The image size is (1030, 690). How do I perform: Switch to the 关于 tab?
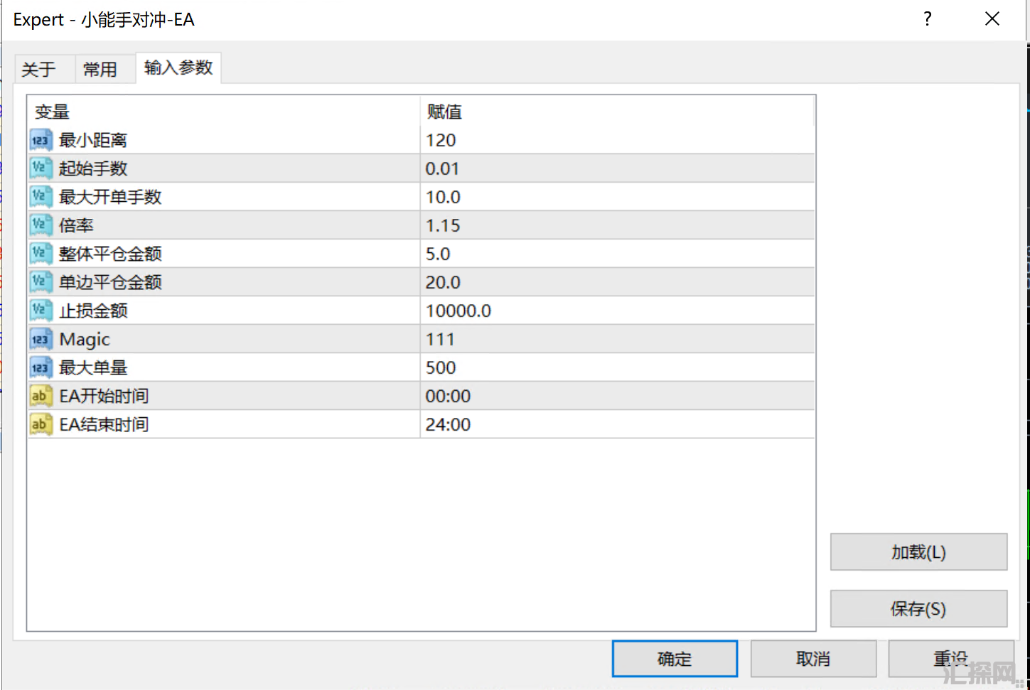pos(38,69)
